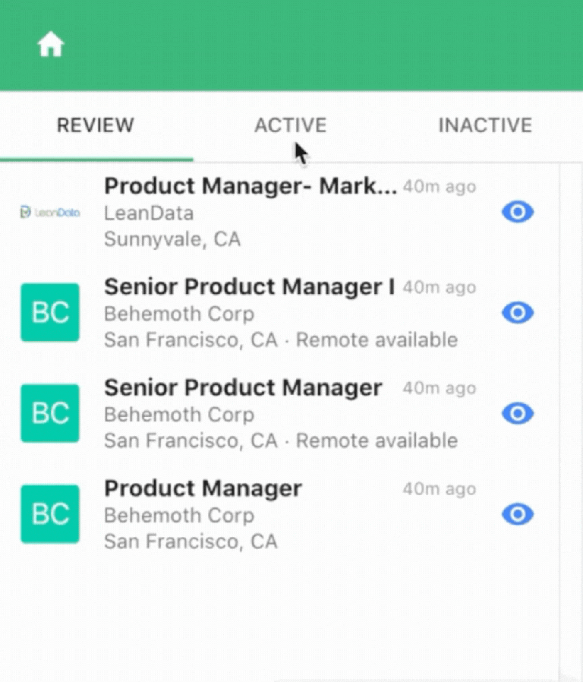
Task: Switch to the Review tab
Action: tap(96, 125)
